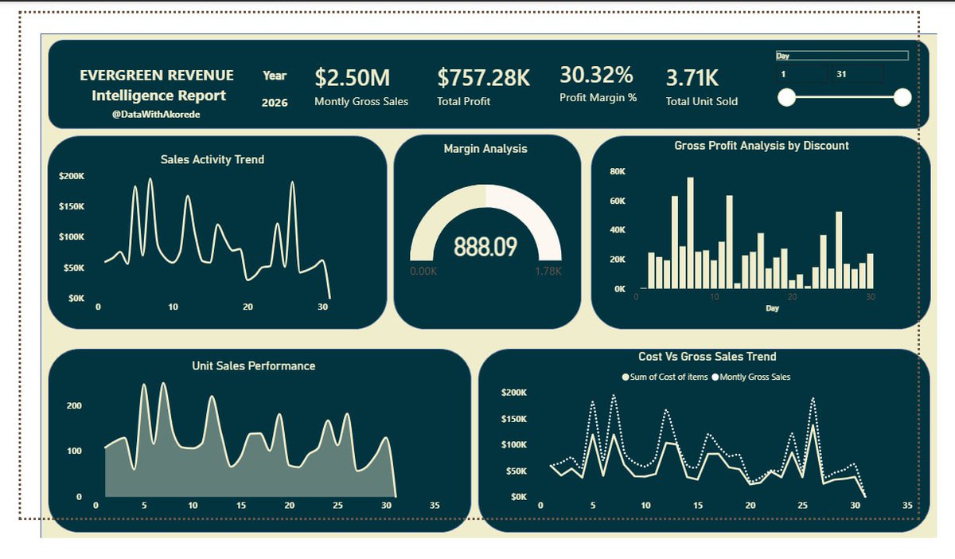Select the $2.50M gross sales figure
955x559 pixels.
click(x=353, y=77)
